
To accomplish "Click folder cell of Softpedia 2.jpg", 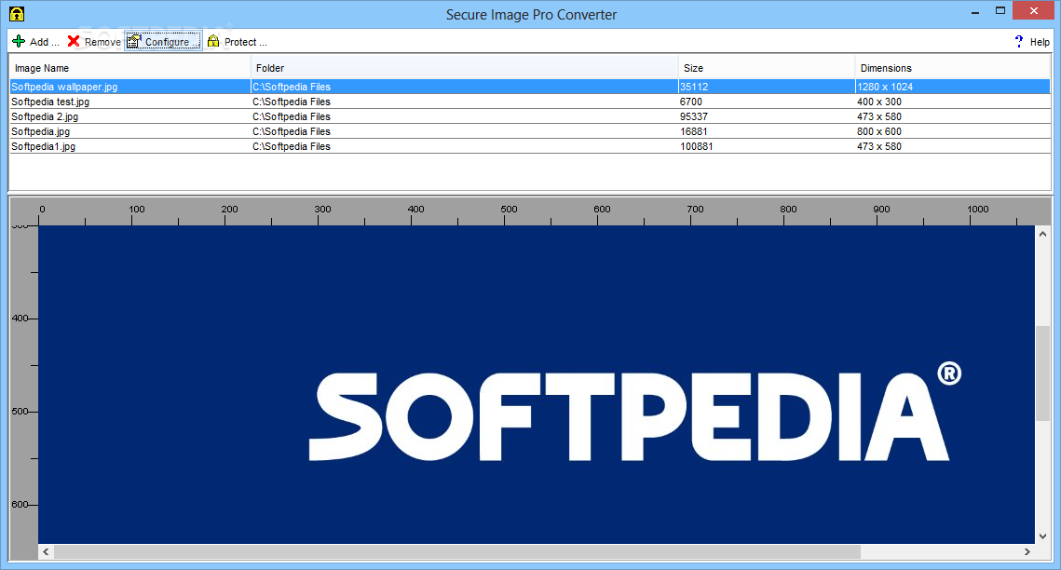I will pyautogui.click(x=292, y=116).
